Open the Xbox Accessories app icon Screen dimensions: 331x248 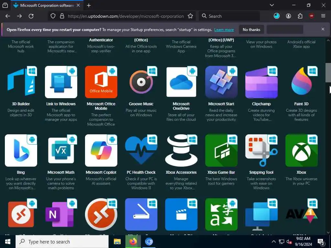click(181, 150)
